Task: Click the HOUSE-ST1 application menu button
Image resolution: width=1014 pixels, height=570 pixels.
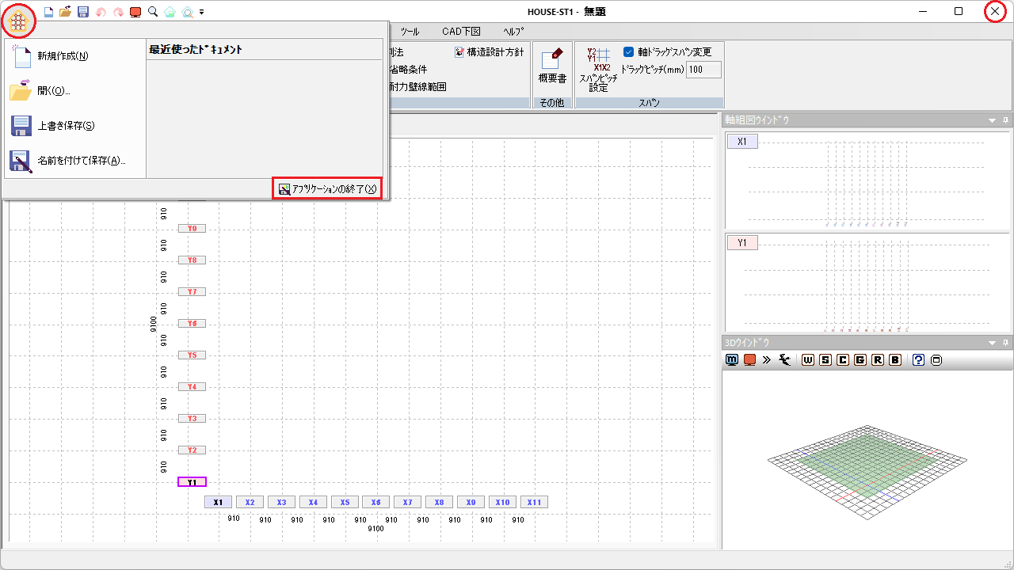Action: [18, 21]
